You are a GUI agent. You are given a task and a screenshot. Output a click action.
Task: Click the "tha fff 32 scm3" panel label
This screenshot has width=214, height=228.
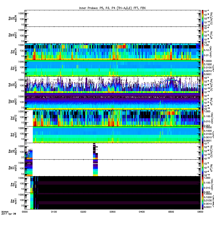pos(13,35)
